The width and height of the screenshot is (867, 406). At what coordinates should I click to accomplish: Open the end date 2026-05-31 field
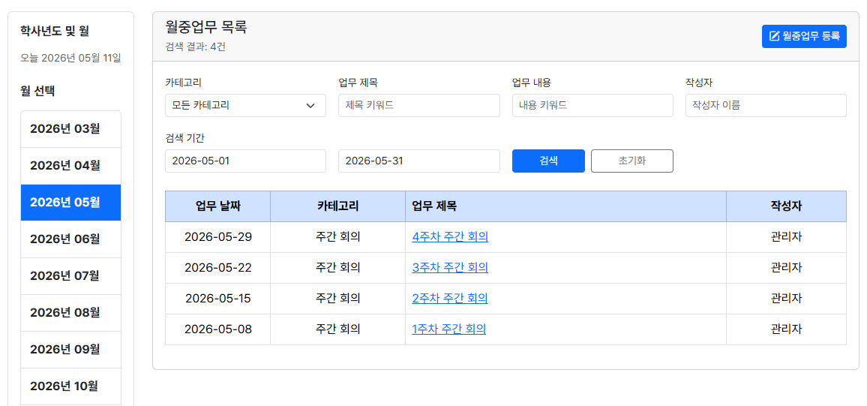pyautogui.click(x=419, y=161)
